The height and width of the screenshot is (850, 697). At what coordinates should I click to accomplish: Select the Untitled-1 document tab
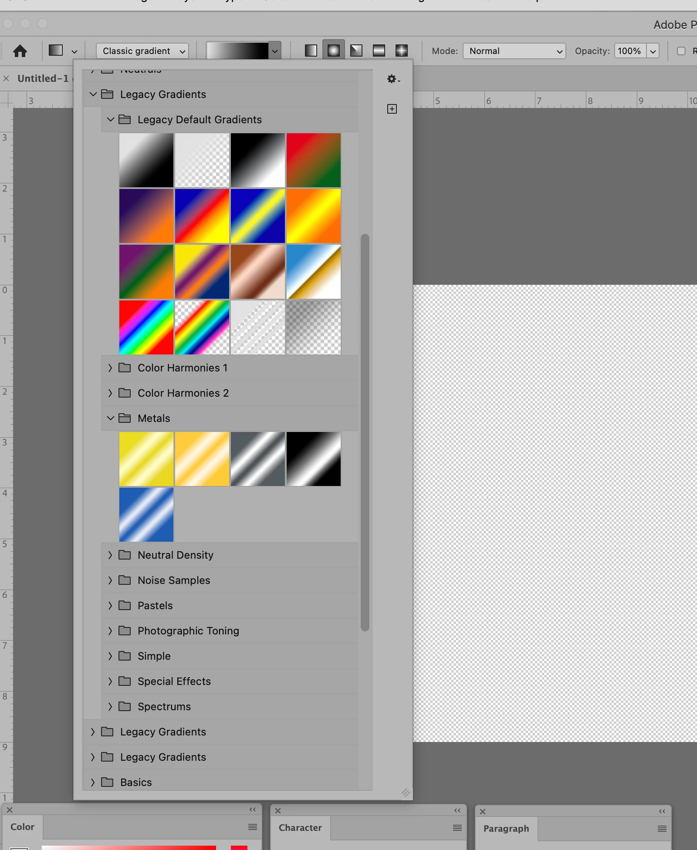click(43, 78)
